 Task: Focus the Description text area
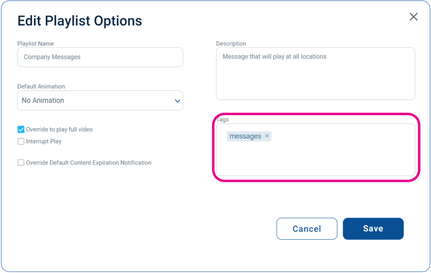coord(316,74)
